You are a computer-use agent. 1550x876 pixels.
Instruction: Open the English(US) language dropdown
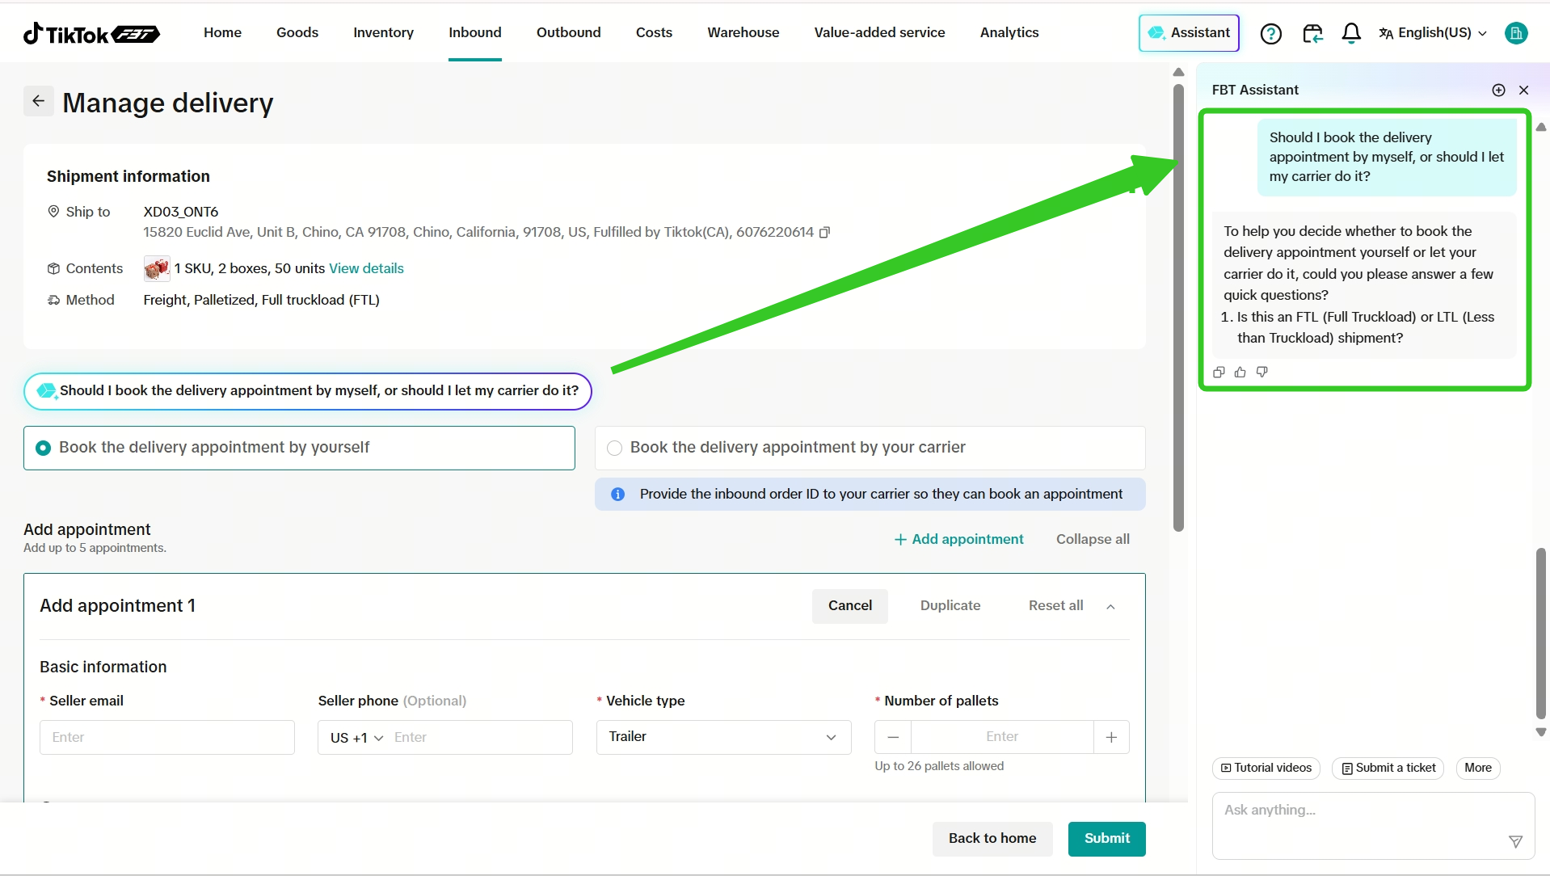coord(1433,33)
